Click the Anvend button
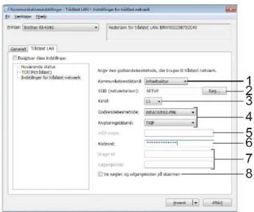Image resolution: width=254 pixels, height=212 pixels. coord(179,203)
